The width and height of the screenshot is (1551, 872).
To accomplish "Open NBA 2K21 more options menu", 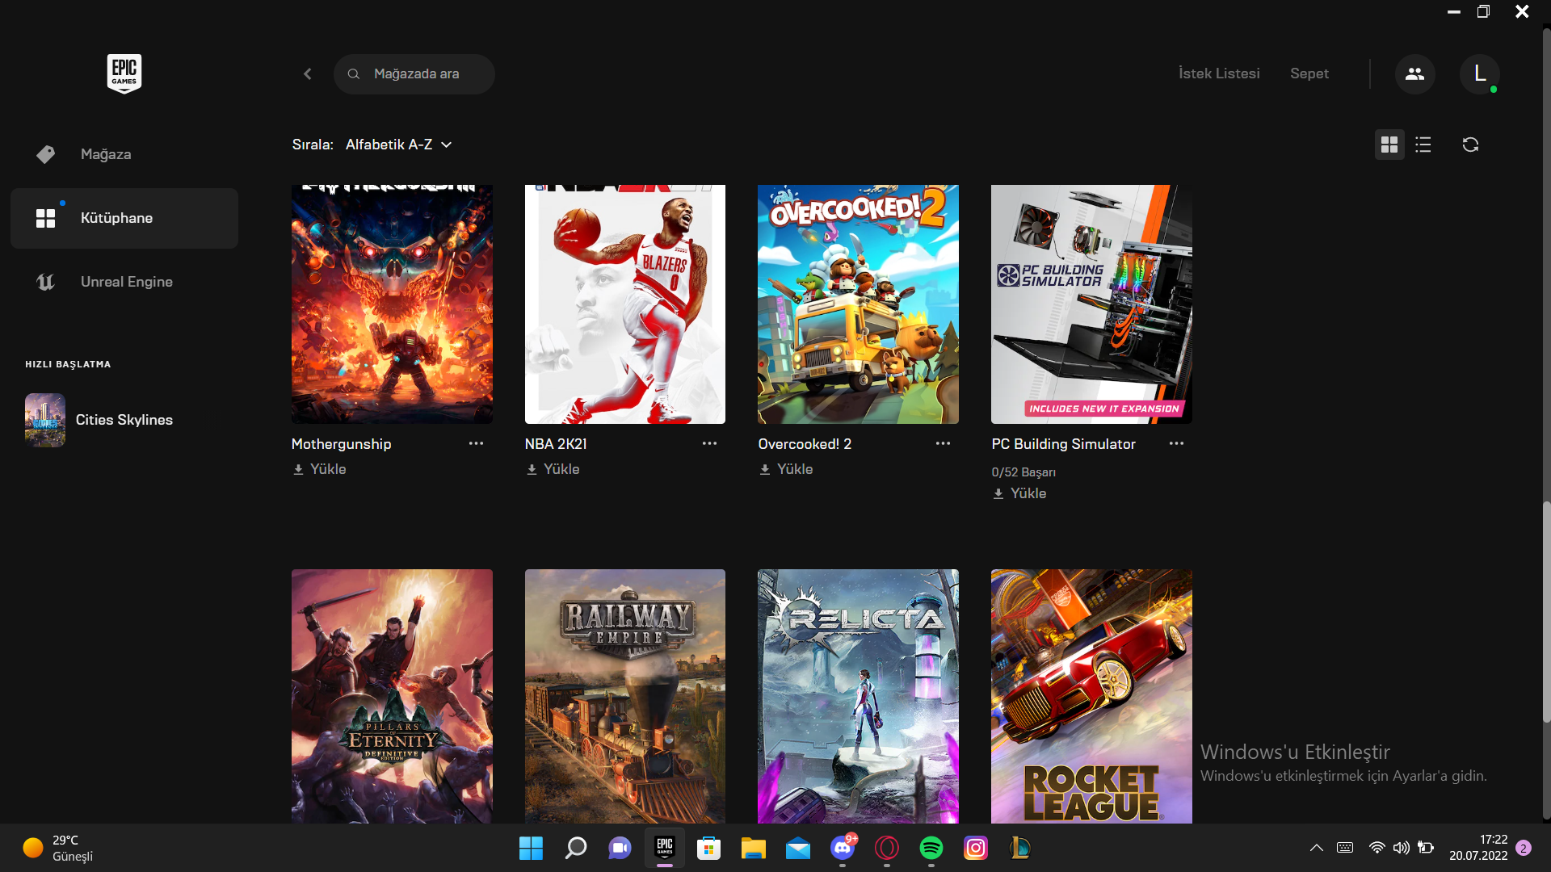I will (709, 443).
